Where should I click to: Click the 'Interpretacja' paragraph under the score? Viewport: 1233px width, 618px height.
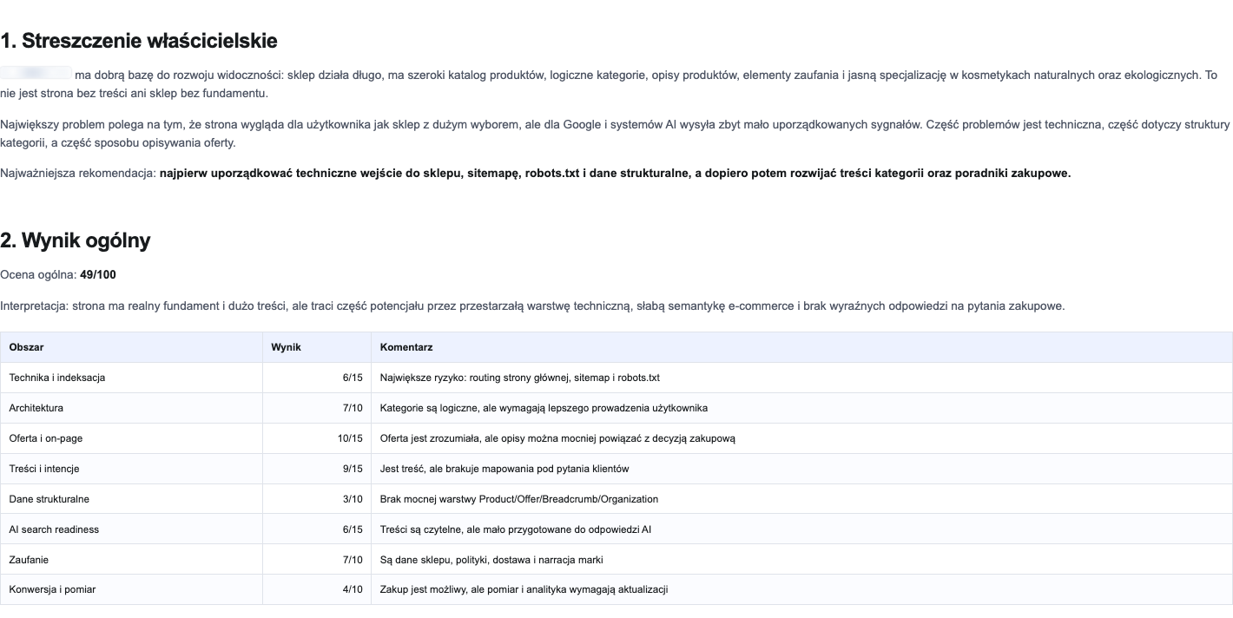pos(532,306)
